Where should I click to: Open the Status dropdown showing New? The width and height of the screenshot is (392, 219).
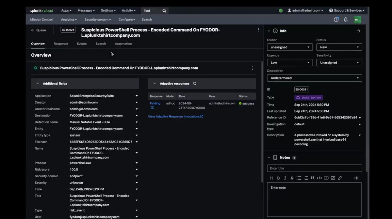pyautogui.click(x=339, y=47)
